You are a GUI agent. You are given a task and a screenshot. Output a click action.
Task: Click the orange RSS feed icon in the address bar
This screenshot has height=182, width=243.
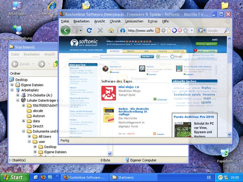click(158, 30)
